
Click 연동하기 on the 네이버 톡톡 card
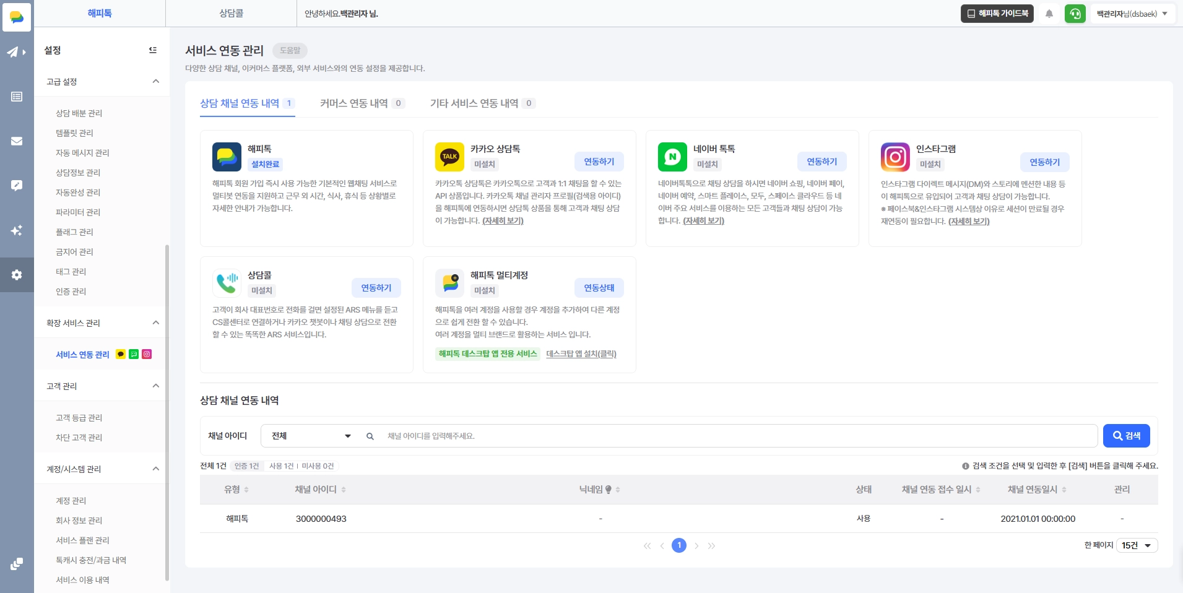click(822, 162)
